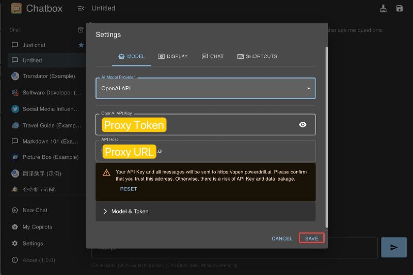The image size is (413, 275).
Task: Click SAVE in Settings dialog
Action: pos(312,238)
